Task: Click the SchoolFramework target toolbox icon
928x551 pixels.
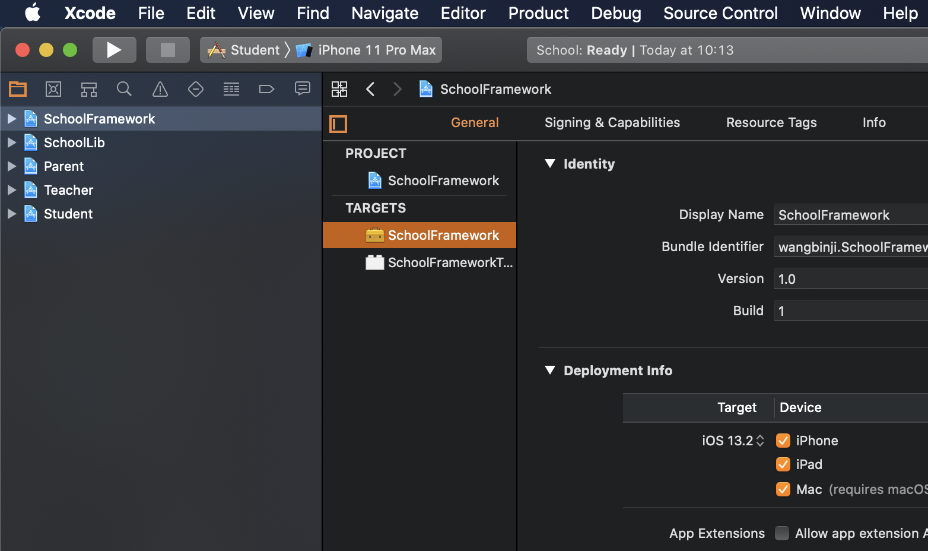Action: click(x=374, y=235)
